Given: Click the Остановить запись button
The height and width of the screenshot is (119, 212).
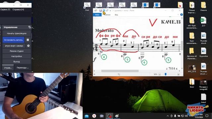Looking at the screenshot, I should click(13, 40).
